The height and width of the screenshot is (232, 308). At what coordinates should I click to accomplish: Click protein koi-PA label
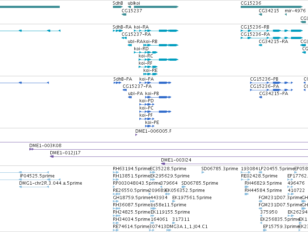coord(147,79)
